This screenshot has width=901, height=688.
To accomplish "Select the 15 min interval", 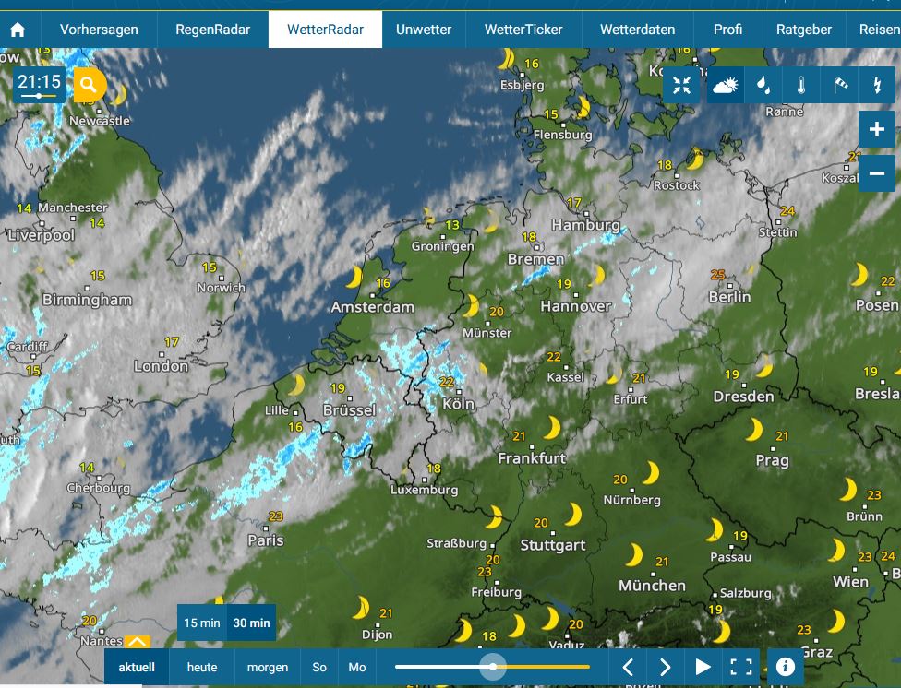I will click(x=202, y=623).
